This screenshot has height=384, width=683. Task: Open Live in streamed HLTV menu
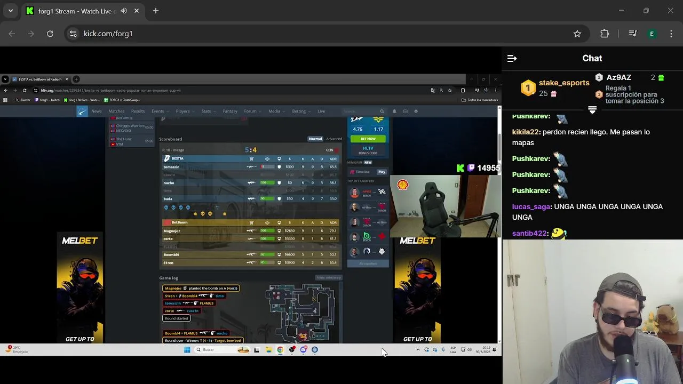tap(321, 111)
